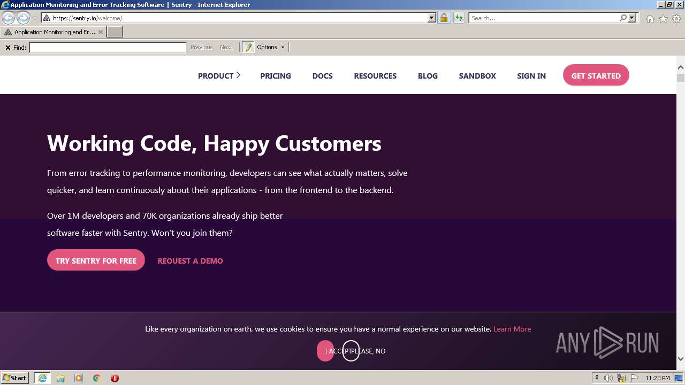Open the RESOURCES menu item

375,76
